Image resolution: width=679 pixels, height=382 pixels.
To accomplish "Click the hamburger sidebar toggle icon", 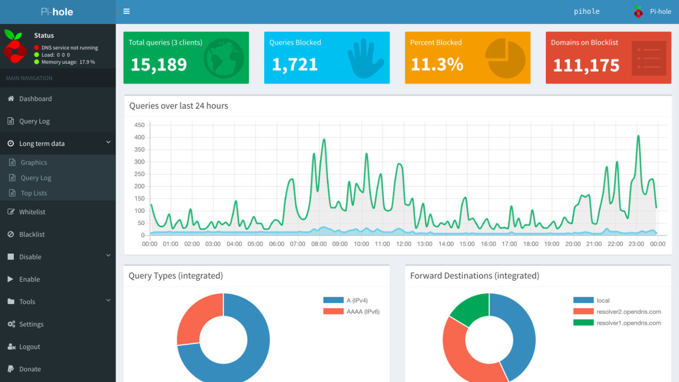I will click(126, 11).
